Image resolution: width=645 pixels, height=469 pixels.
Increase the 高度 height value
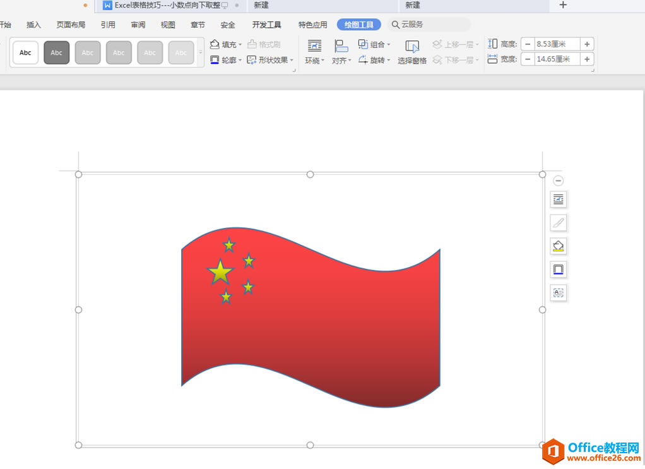pos(587,44)
